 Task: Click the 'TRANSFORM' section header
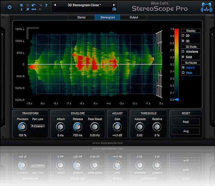tap(30, 113)
